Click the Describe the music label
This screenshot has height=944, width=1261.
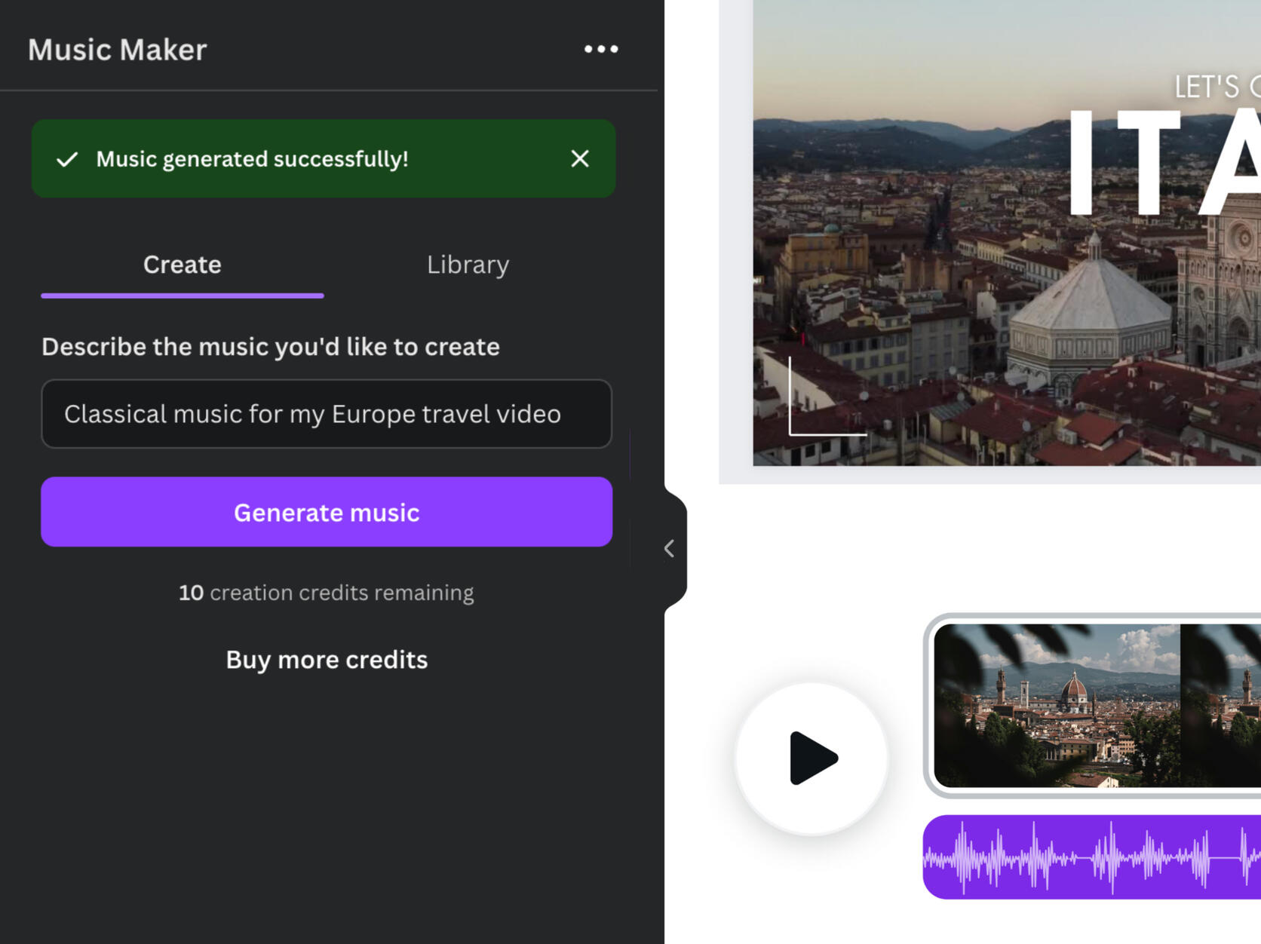click(270, 347)
